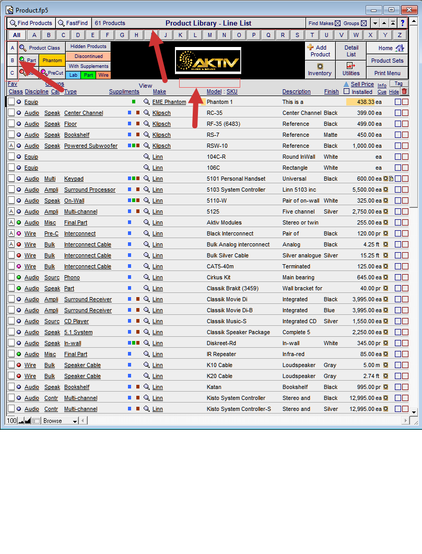Click the magnifier in the 104C-R row
The image size is (422, 554).
[x=147, y=157]
